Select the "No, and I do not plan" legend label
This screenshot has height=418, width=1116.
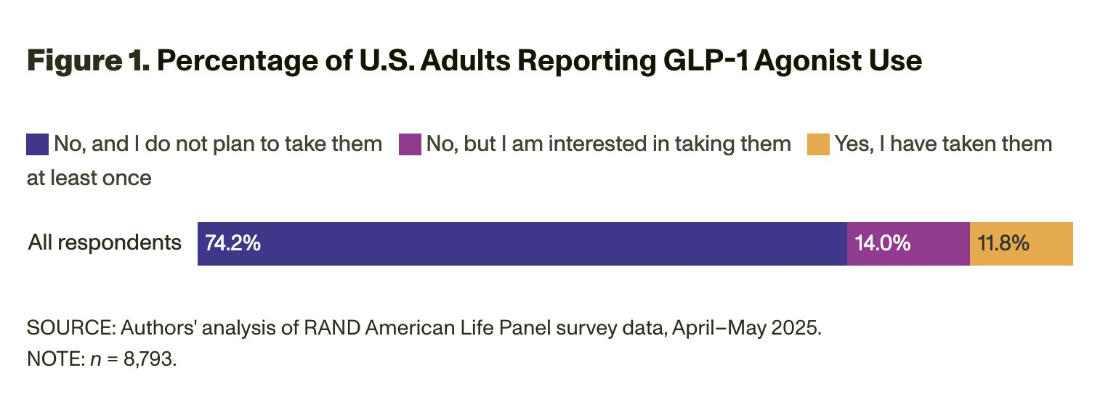(x=218, y=144)
